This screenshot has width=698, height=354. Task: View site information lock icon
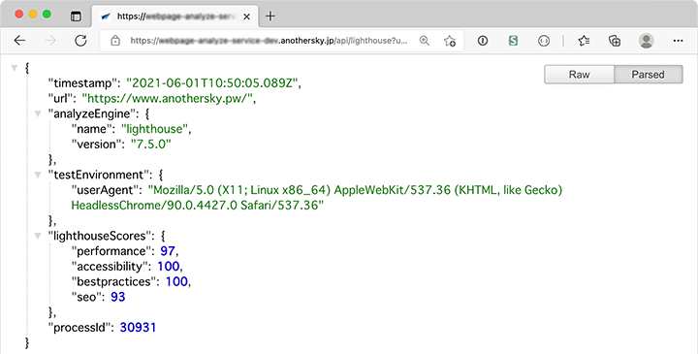(115, 41)
